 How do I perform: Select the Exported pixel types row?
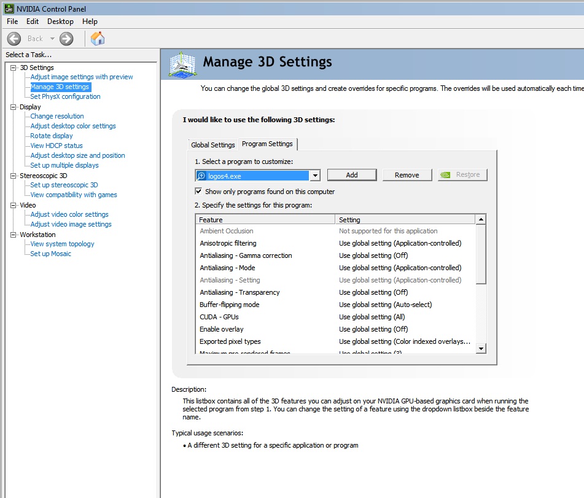[335, 341]
